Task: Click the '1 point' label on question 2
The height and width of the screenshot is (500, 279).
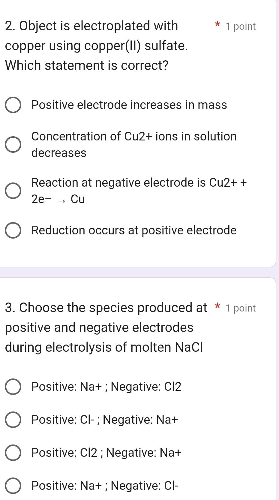Action: (241, 26)
